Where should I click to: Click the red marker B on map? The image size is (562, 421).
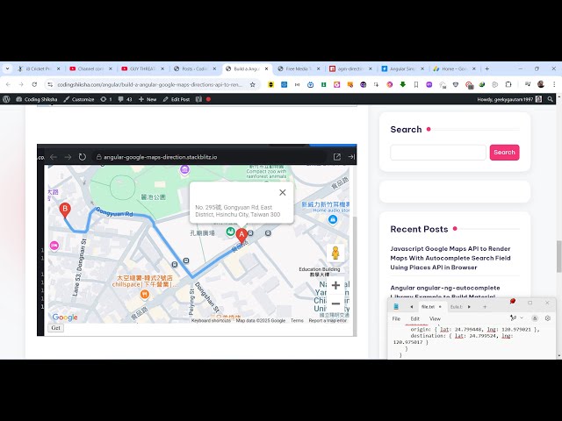tap(64, 210)
